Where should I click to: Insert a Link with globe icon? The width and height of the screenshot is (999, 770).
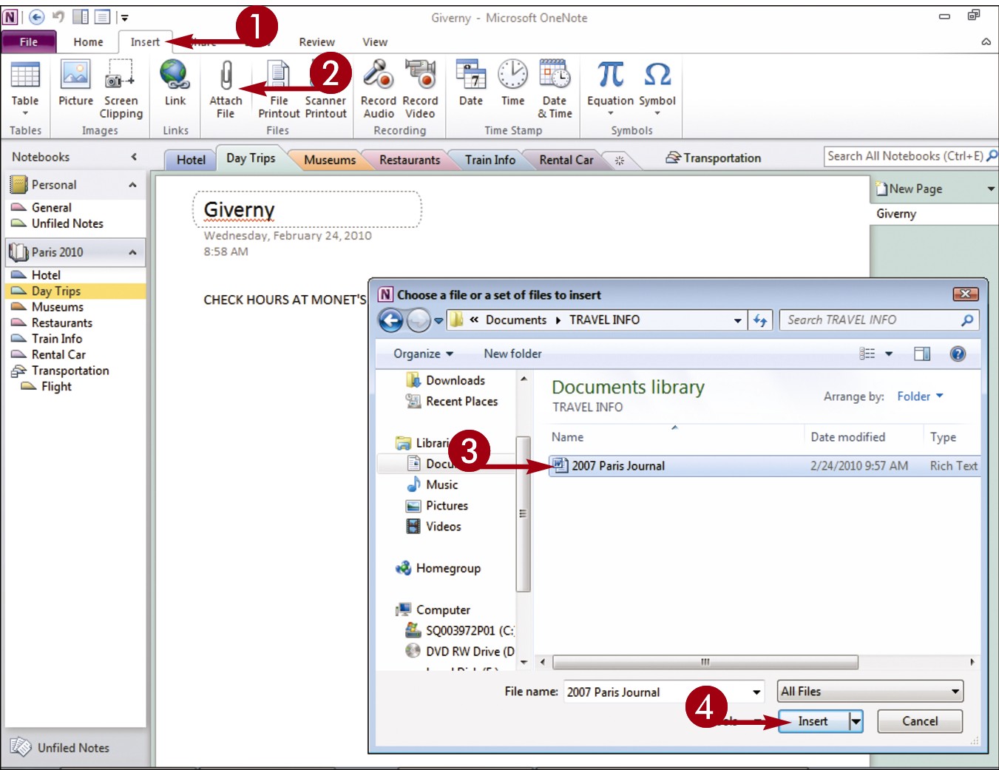point(175,83)
